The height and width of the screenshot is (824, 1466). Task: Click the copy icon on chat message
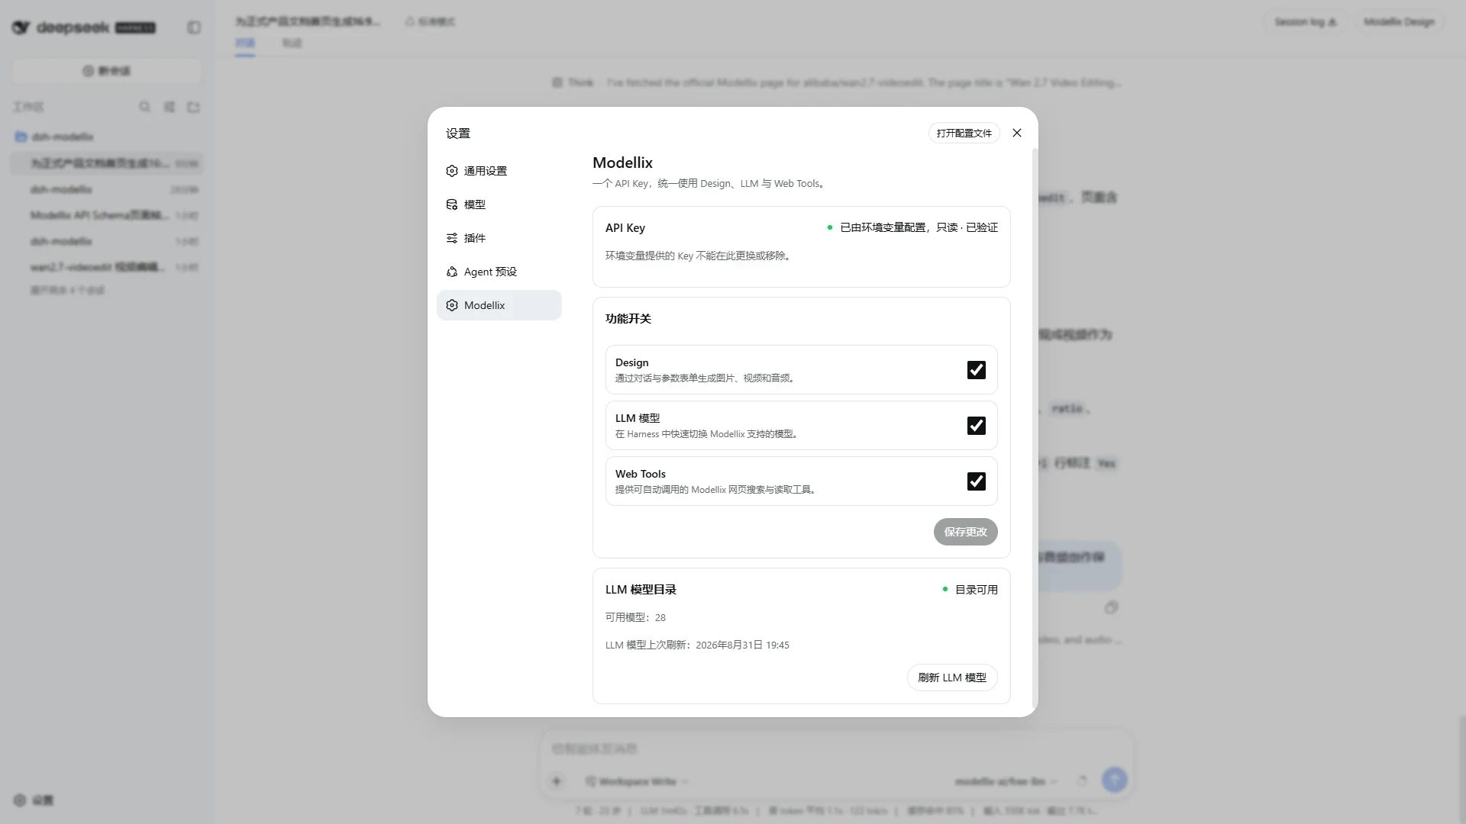(x=1111, y=607)
